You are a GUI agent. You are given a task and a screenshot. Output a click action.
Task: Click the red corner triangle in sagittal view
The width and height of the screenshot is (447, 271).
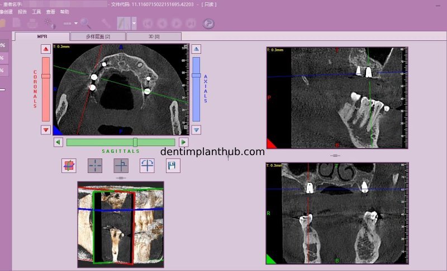point(271,144)
